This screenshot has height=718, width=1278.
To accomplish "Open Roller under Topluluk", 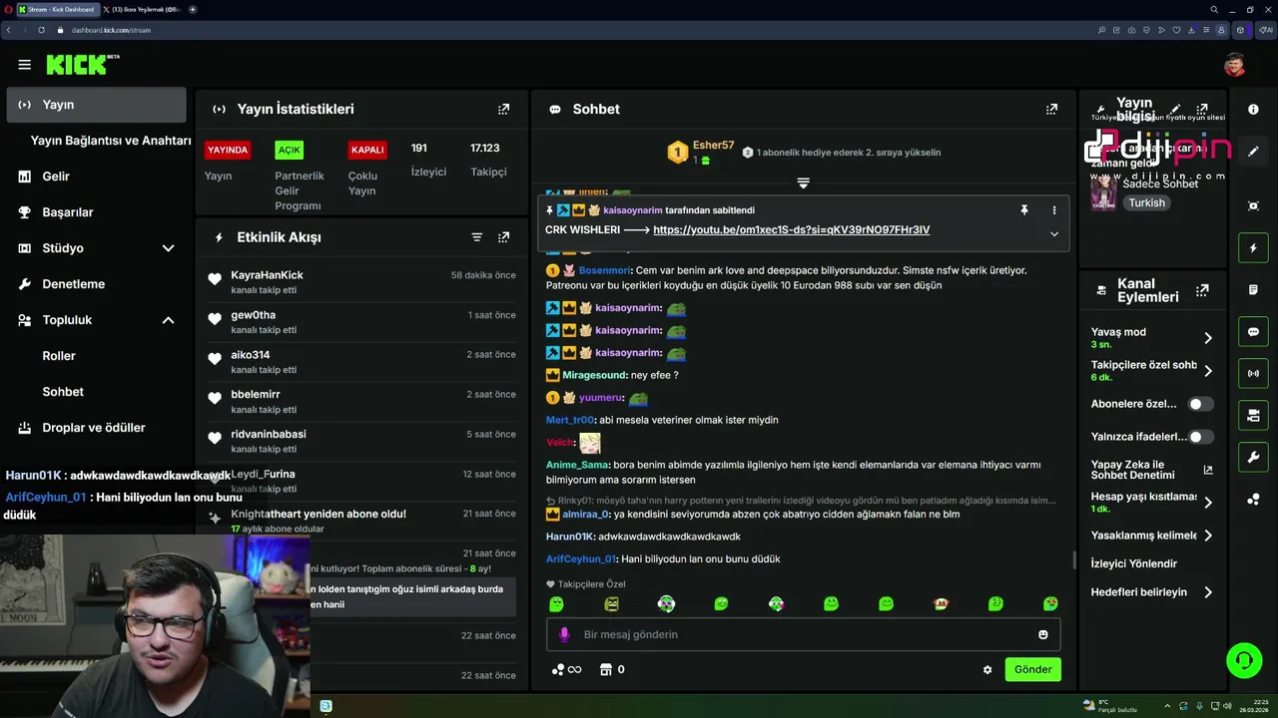I will click(59, 356).
